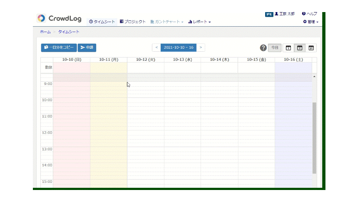Select the 10-12 (火) column header
The image size is (355, 200).
(146, 60)
